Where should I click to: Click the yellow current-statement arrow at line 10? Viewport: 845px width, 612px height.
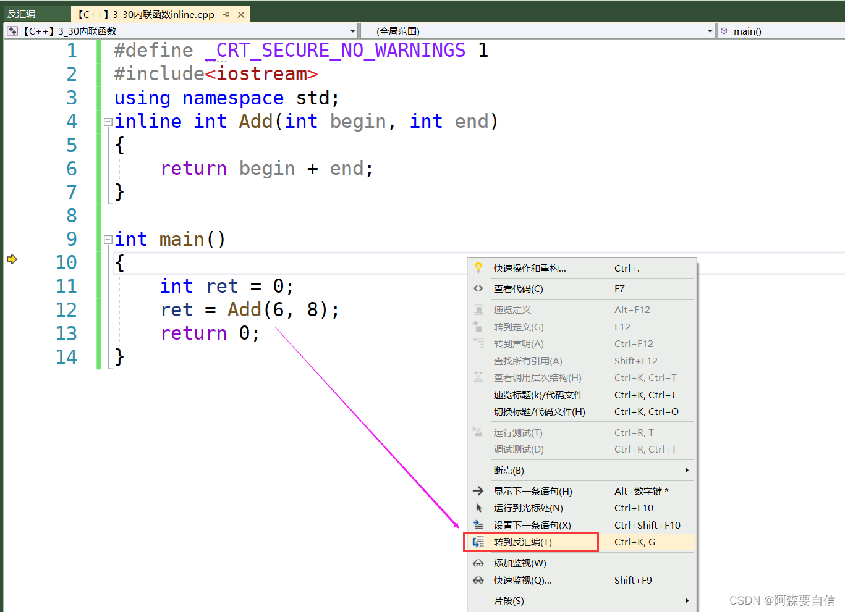click(x=12, y=259)
